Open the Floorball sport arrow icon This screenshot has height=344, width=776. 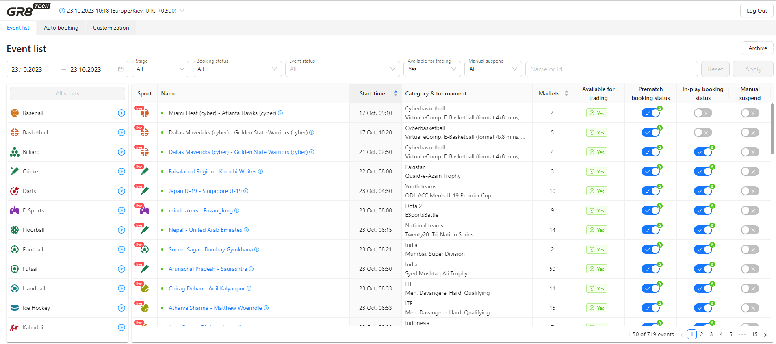[x=121, y=230]
